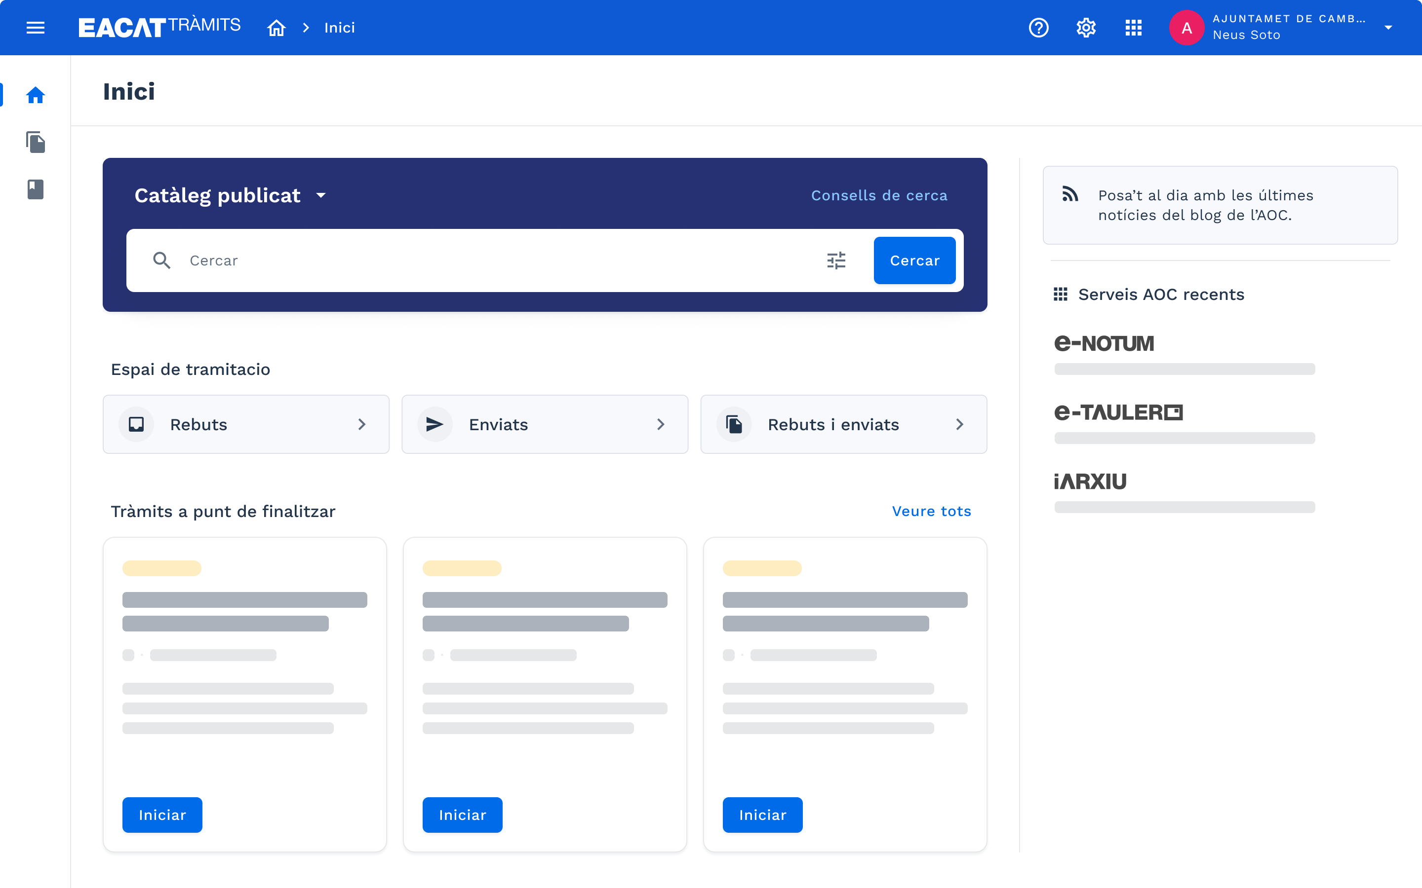Click Iniciar on the first card
Image resolution: width=1422 pixels, height=888 pixels.
point(162,814)
